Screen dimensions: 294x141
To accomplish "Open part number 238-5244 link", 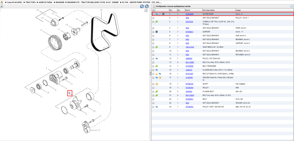I will point(189,21).
